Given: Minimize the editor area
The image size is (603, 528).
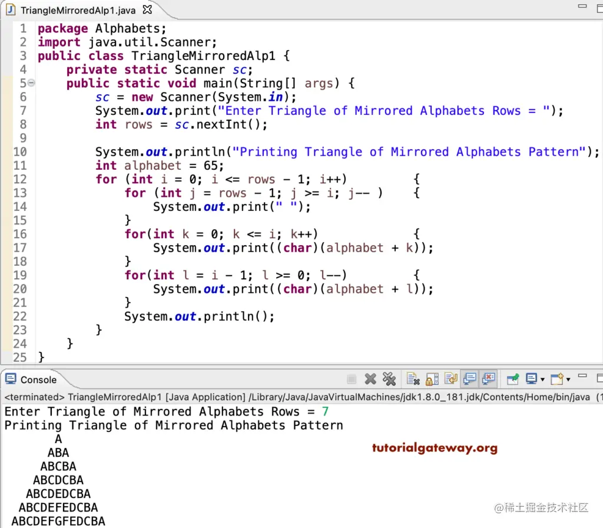Looking at the screenshot, I should coord(582,6).
